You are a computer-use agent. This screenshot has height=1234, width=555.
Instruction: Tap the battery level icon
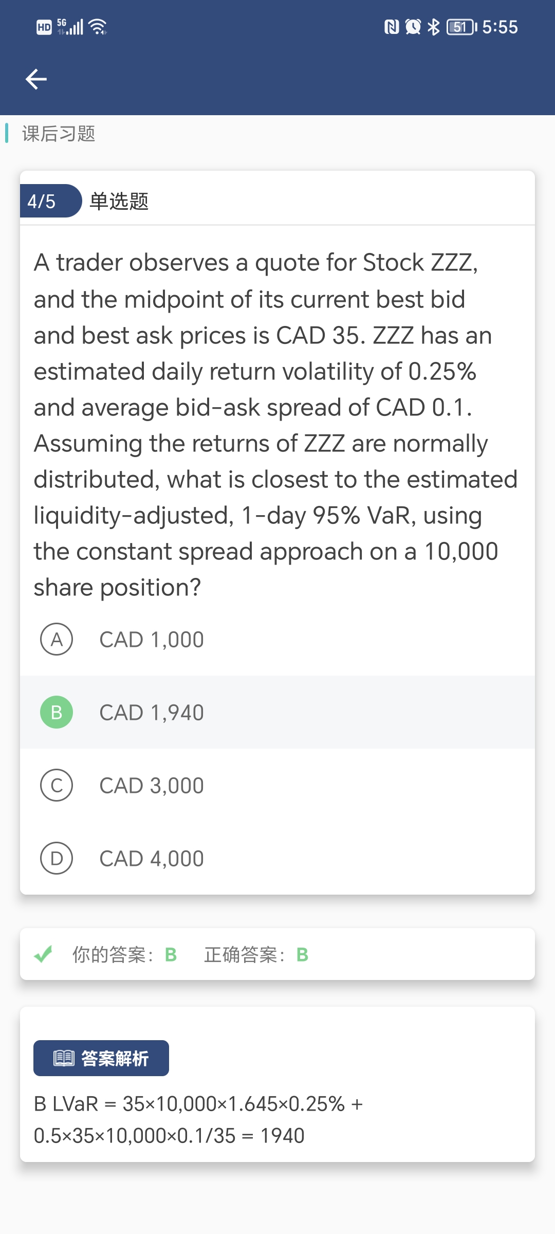pos(461,27)
